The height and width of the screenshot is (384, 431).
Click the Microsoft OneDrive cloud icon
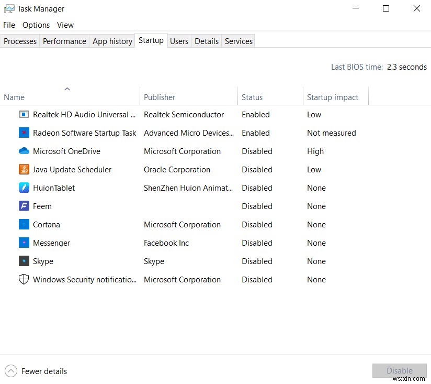click(24, 151)
